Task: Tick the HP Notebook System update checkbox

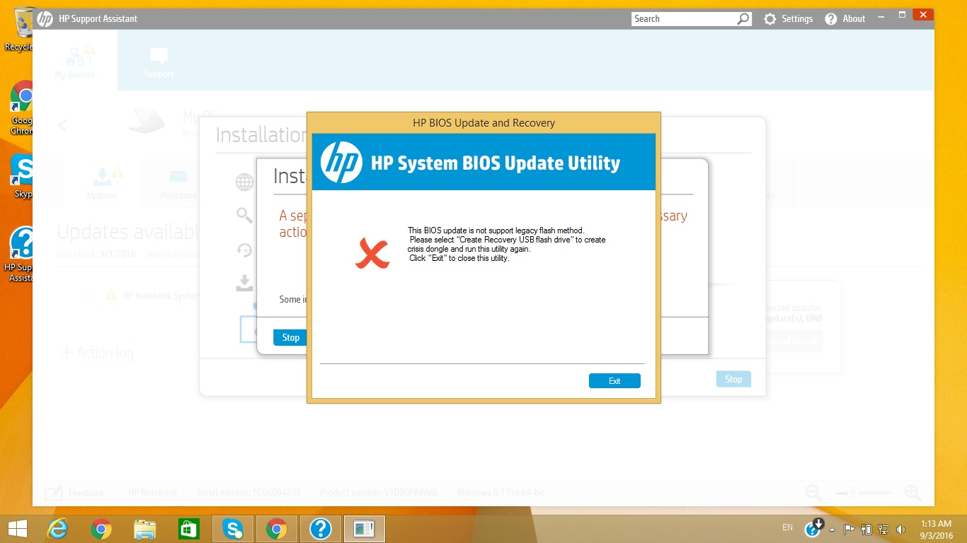Action: coord(87,296)
